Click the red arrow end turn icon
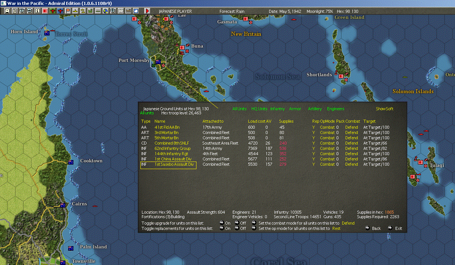The width and height of the screenshot is (455, 265). point(148,11)
